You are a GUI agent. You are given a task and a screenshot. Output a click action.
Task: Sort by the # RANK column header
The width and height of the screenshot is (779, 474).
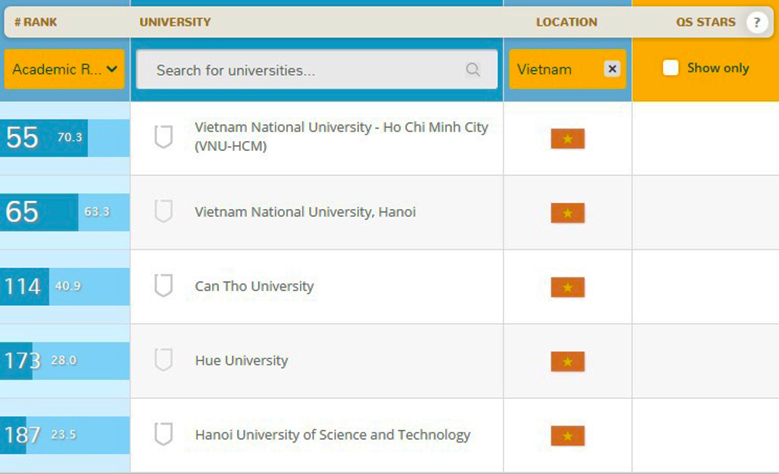pos(36,22)
